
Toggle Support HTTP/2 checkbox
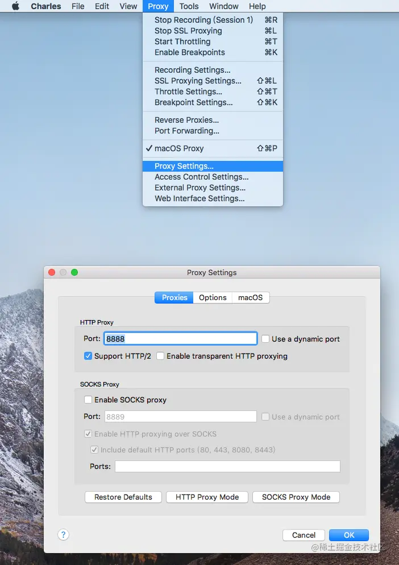(88, 356)
